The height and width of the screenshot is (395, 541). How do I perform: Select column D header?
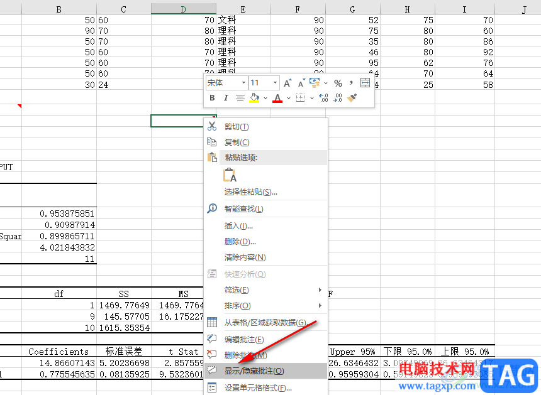pyautogui.click(x=184, y=9)
